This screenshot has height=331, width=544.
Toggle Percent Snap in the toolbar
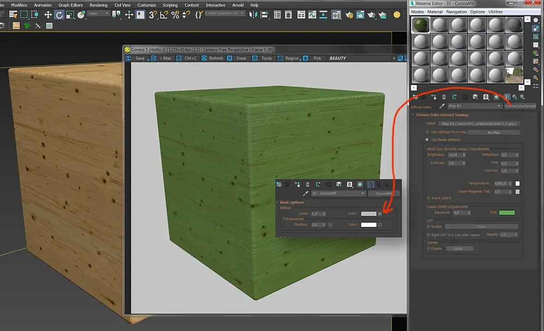[x=175, y=15]
